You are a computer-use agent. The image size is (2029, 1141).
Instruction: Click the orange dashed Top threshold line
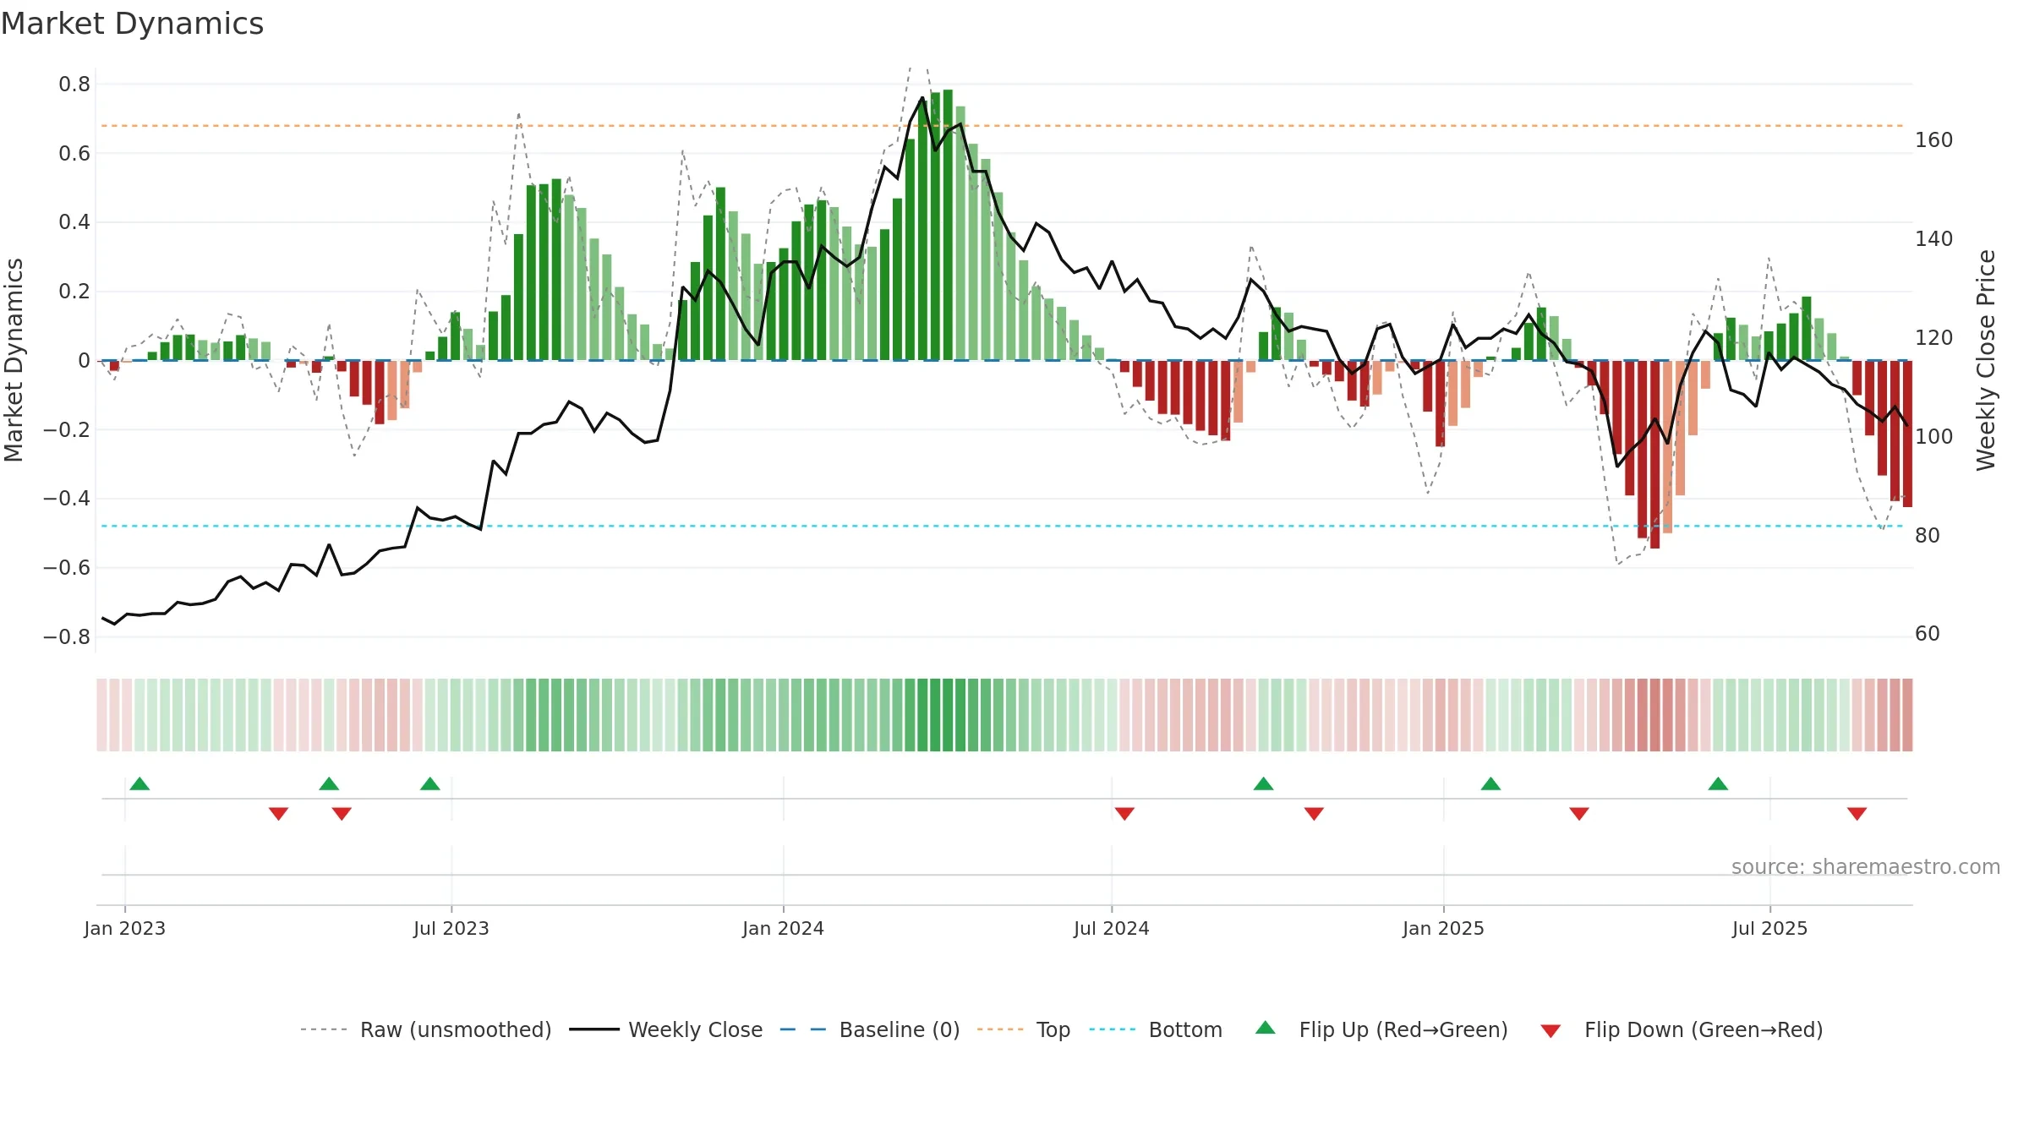[x=1003, y=126]
